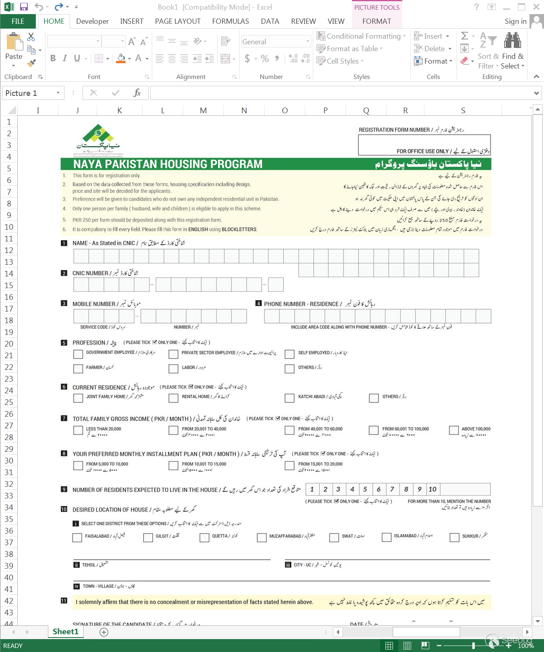The image size is (544, 652).
Task: Apply the font color A
Action: [138, 59]
